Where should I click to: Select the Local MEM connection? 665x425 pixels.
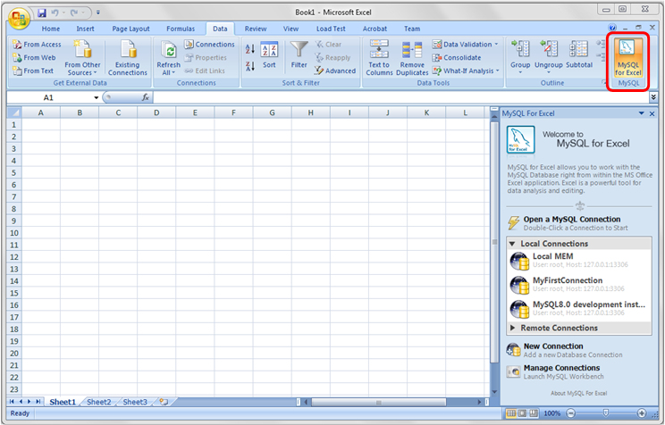(x=579, y=261)
